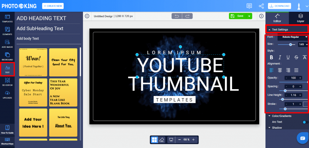Adjust the font Size slider handle
The width and height of the screenshot is (309, 148).
pyautogui.click(x=291, y=45)
